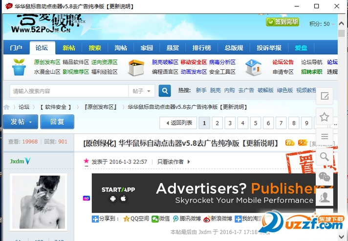Click scrollbar up arrow
348x241 pixels.
point(341,23)
